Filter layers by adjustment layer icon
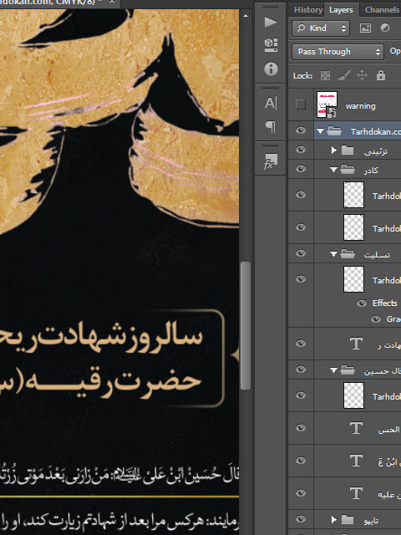The height and width of the screenshot is (535, 401). [385, 28]
